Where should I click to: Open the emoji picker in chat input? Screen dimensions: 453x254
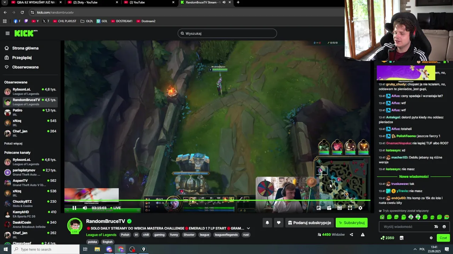444,226
